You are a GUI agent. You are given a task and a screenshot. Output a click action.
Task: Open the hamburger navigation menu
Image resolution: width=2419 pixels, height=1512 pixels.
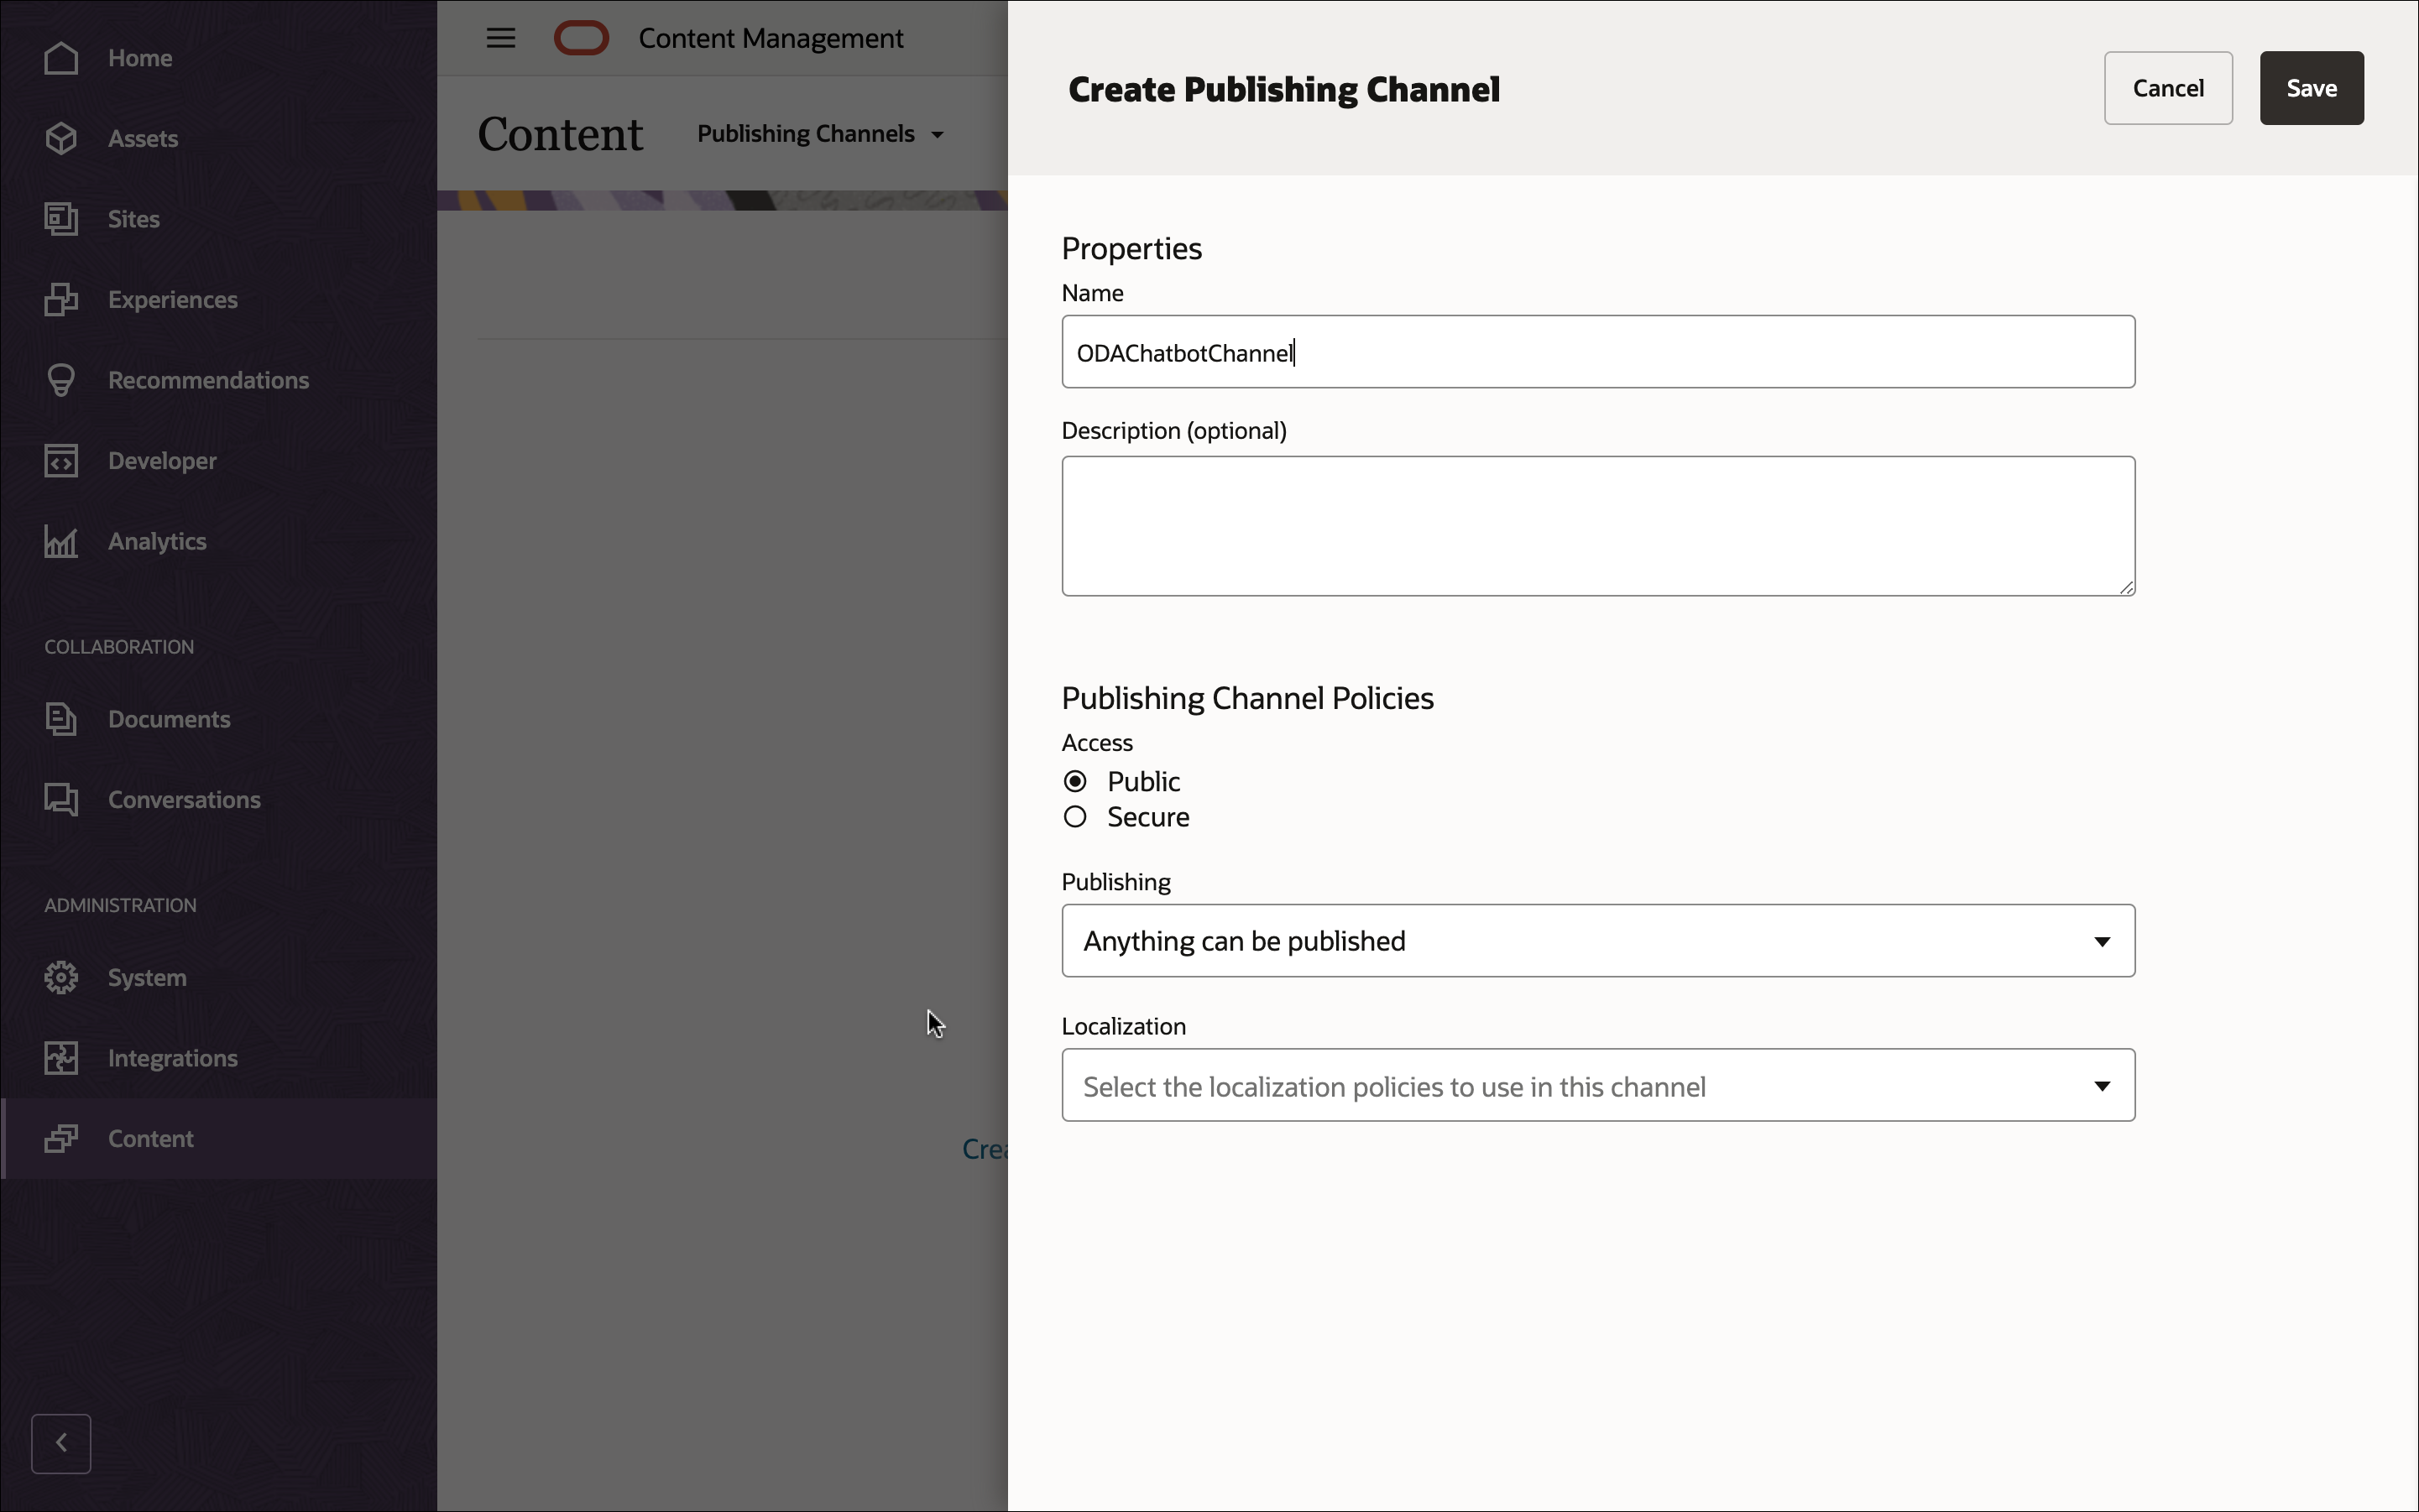click(x=500, y=37)
